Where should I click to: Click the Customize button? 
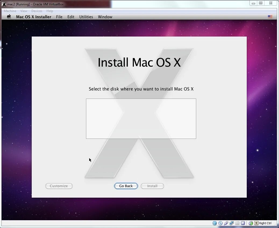[x=59, y=186]
